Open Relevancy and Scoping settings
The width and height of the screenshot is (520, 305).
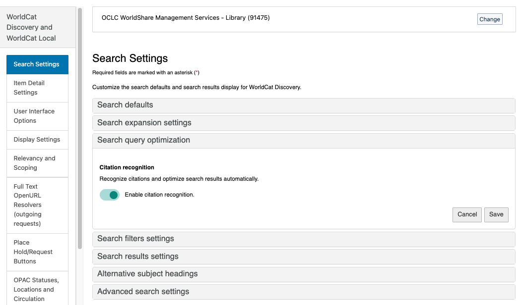coord(38,163)
